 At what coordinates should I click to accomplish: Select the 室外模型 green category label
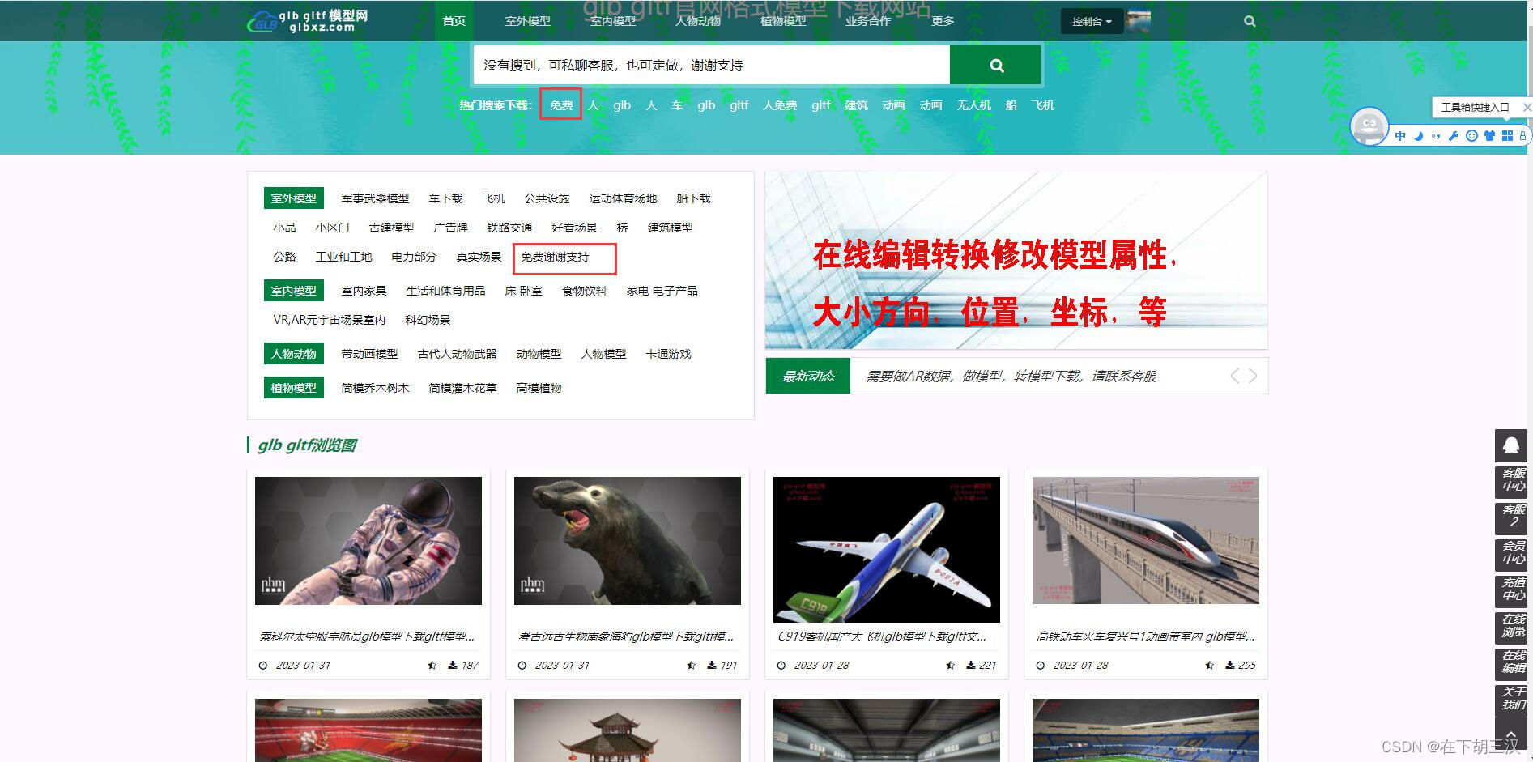click(x=294, y=198)
